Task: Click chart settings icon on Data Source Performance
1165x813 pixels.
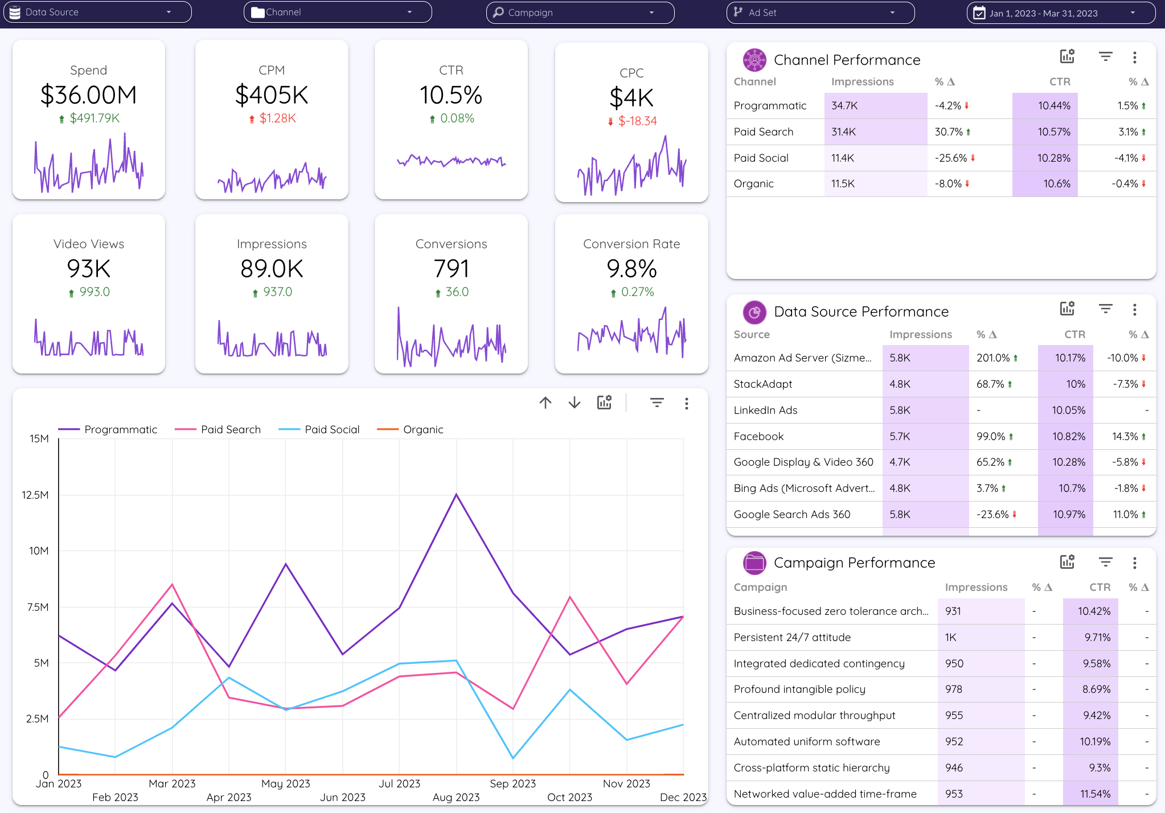Action: (x=1067, y=309)
